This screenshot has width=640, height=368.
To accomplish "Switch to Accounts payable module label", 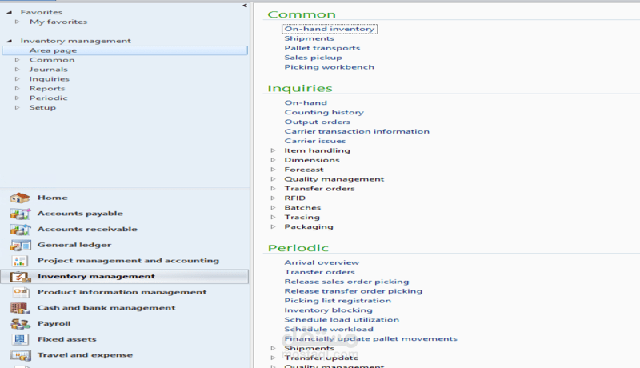I will point(81,214).
